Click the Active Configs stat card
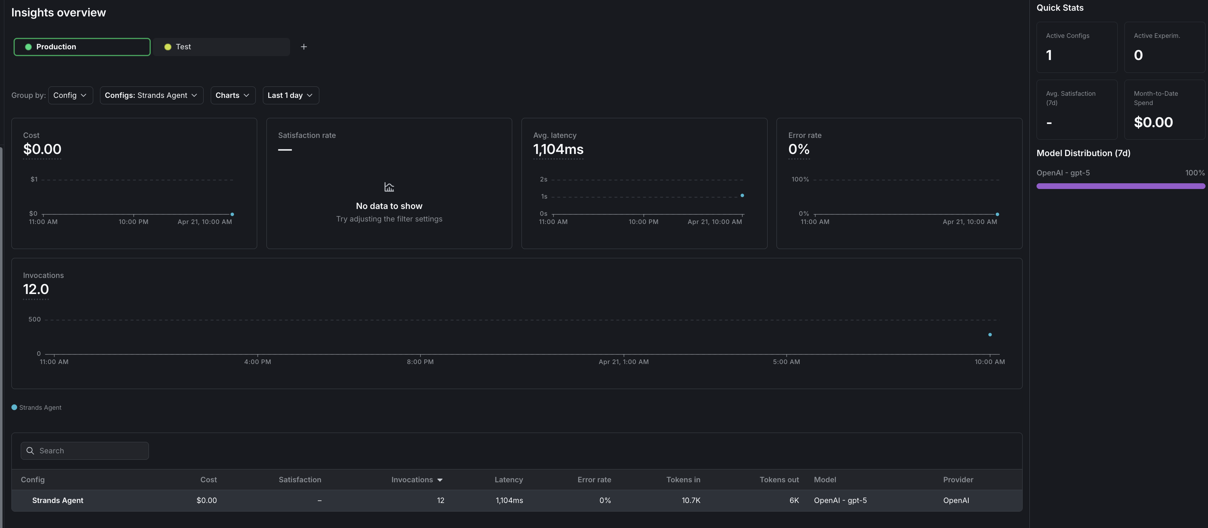This screenshot has height=528, width=1208. pyautogui.click(x=1077, y=48)
